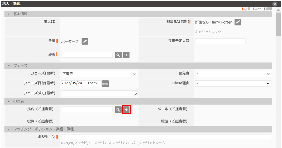The image size is (282, 148).
Task: Click the pencil edit icon beside 担当RA
Action: tap(238, 22)
